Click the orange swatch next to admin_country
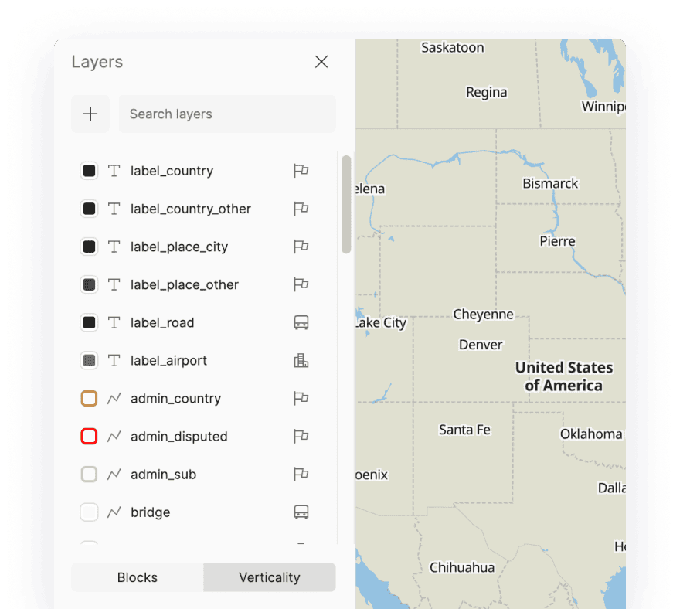680x609 pixels. click(89, 398)
